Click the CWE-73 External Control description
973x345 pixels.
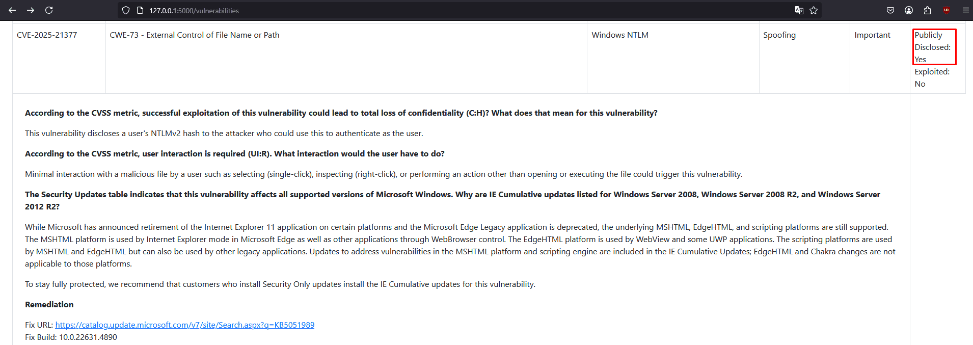tap(194, 35)
